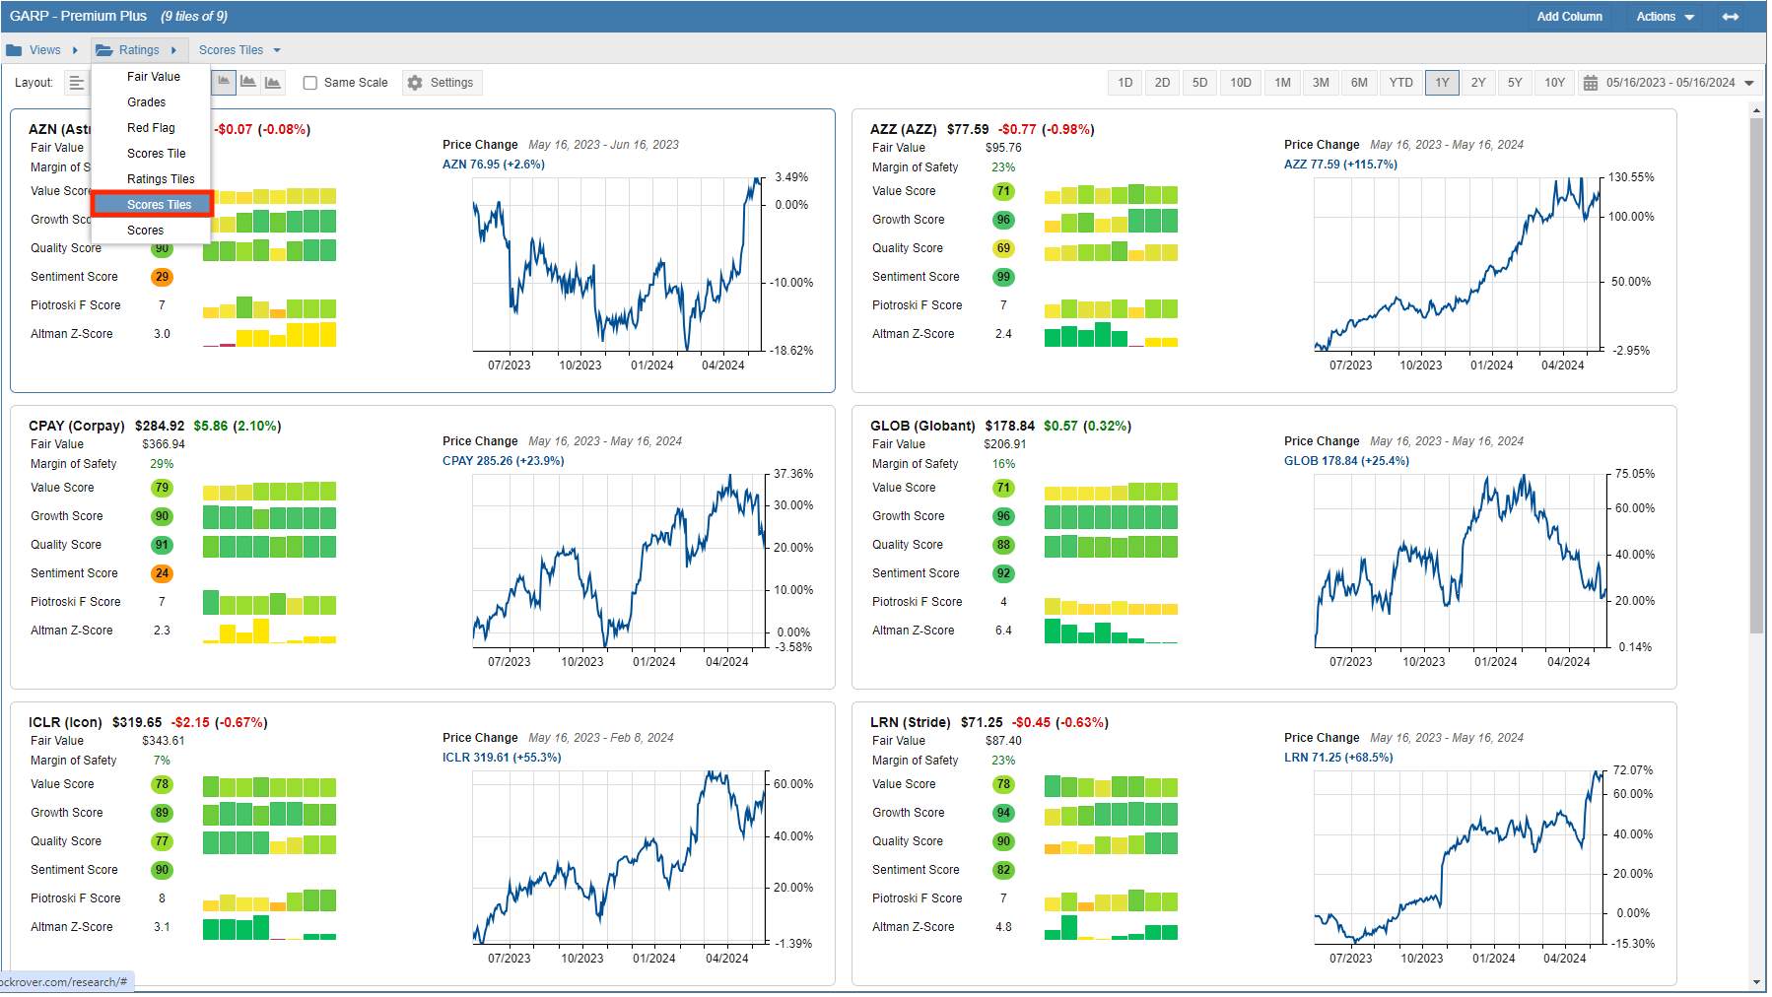Click the 2Y period button

1477,83
